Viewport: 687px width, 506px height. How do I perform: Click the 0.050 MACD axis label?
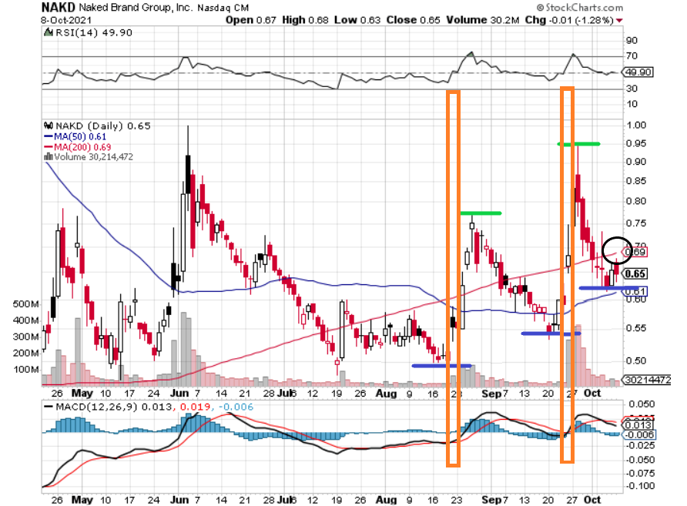point(642,404)
